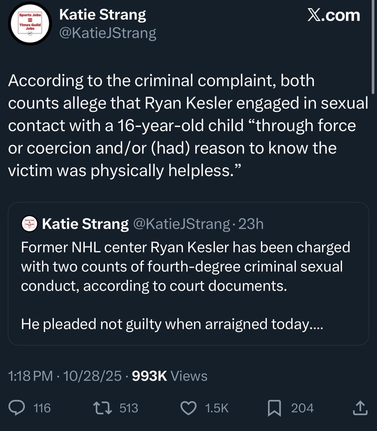
Task: Click the 23h timestamp in quoted tweet
Action: (x=251, y=224)
